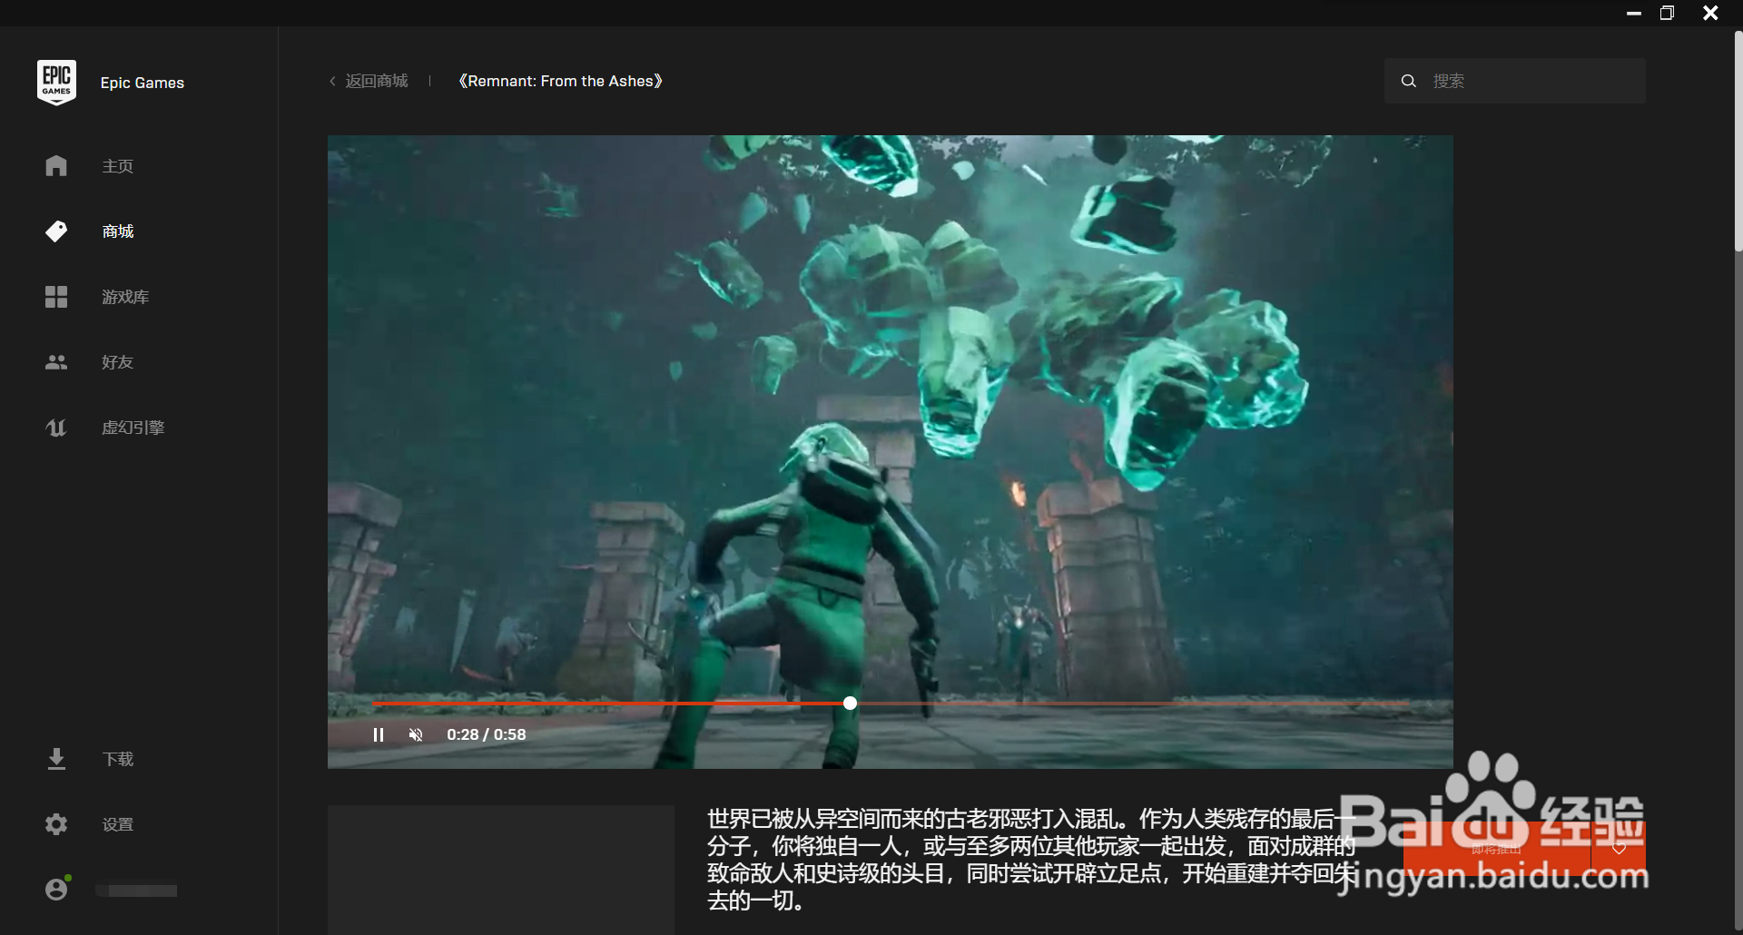
Task: Click the Epic Games logo
Action: tap(56, 82)
